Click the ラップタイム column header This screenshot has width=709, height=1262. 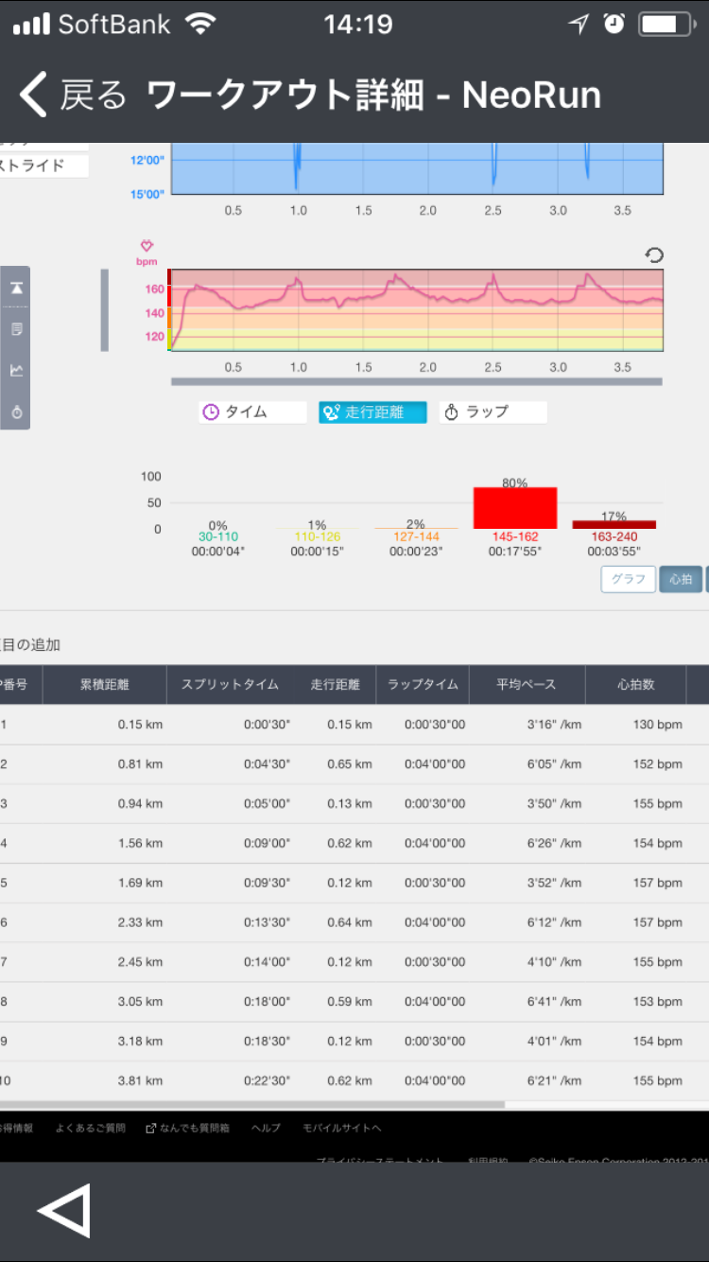pos(423,684)
